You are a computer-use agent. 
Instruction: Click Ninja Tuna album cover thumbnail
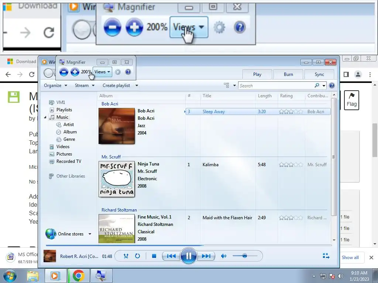[117, 179]
